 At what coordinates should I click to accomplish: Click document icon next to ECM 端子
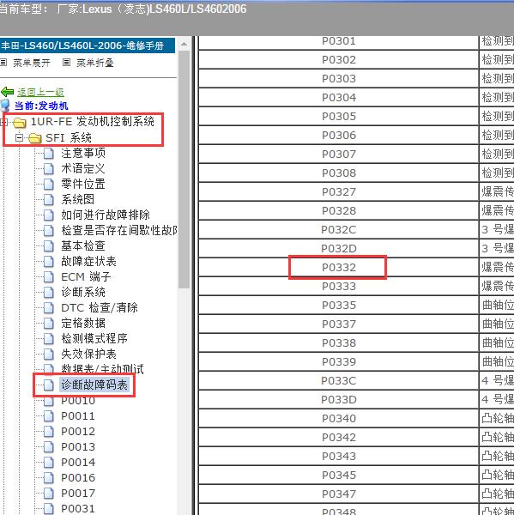coord(49,277)
